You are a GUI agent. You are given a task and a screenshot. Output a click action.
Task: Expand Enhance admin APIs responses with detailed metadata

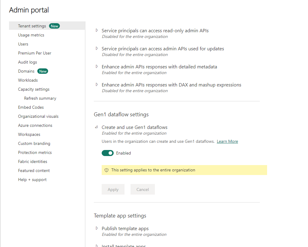(97, 67)
